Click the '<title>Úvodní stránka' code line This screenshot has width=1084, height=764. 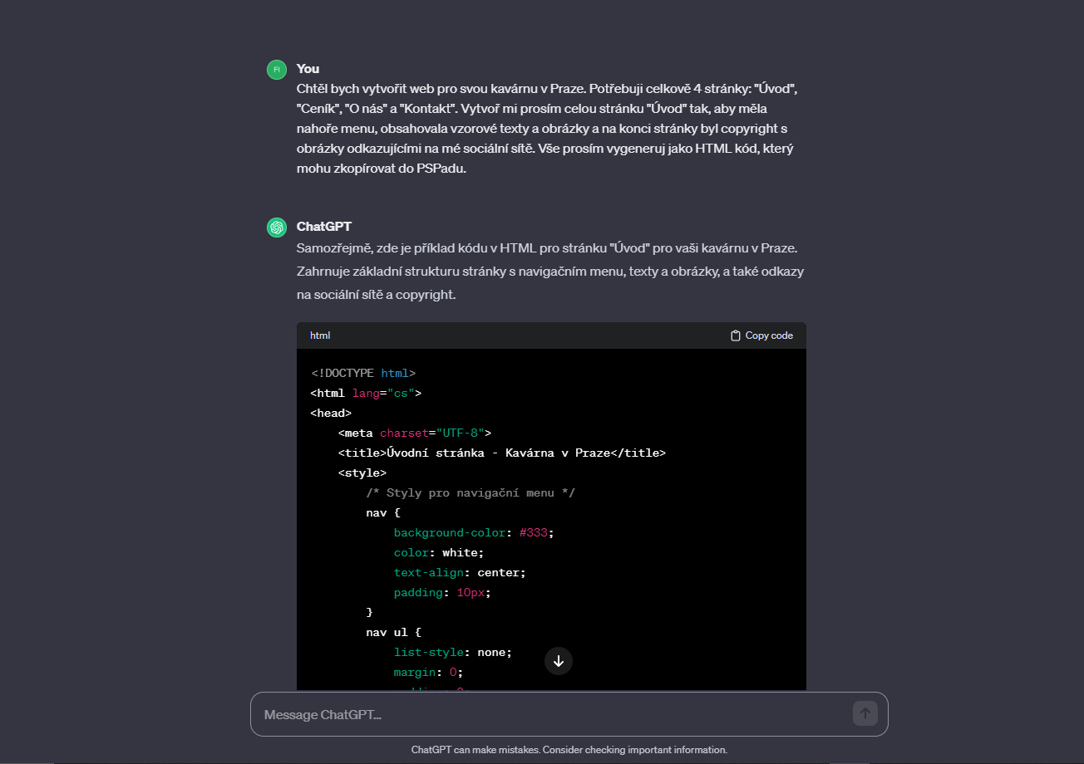[502, 453]
